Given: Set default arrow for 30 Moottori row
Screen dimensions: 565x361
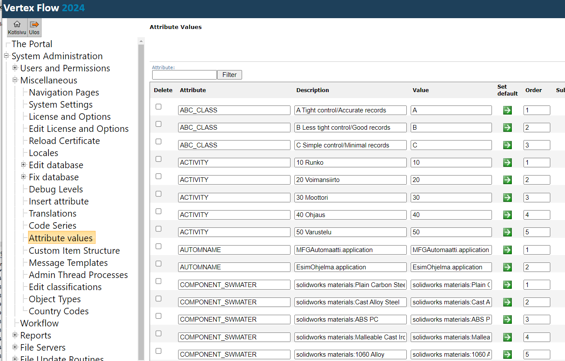Looking at the screenshot, I should pos(508,198).
